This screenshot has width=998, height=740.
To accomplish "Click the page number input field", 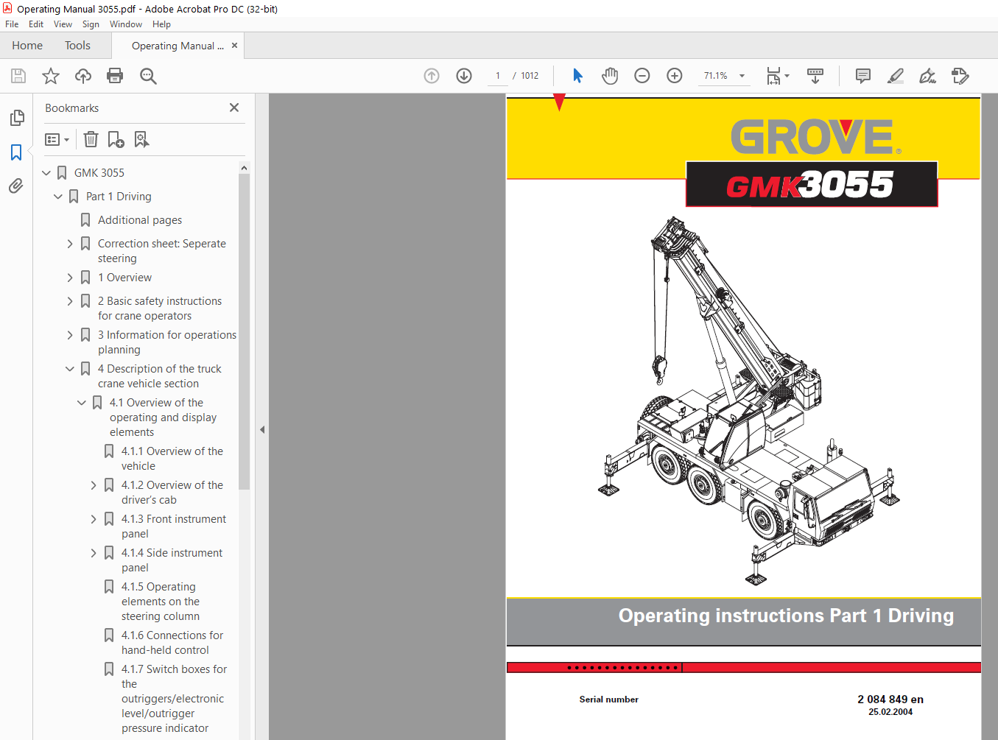I will click(498, 76).
